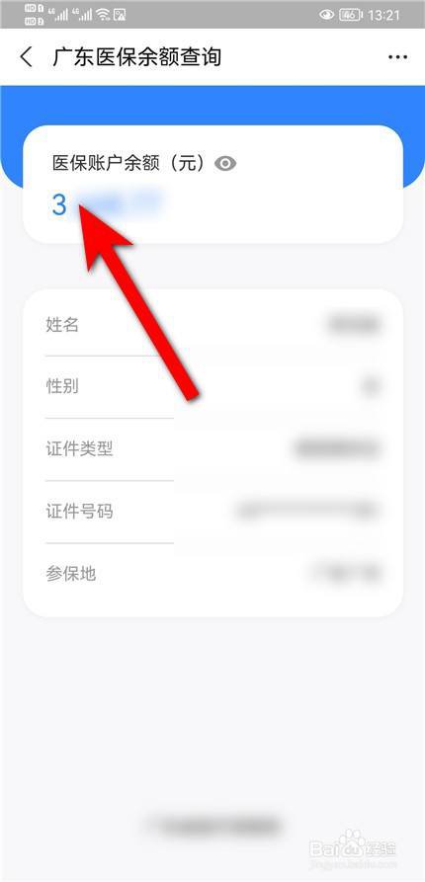The height and width of the screenshot is (882, 425).
Task: Tap the first 4G signal bars icon
Action: tap(57, 15)
